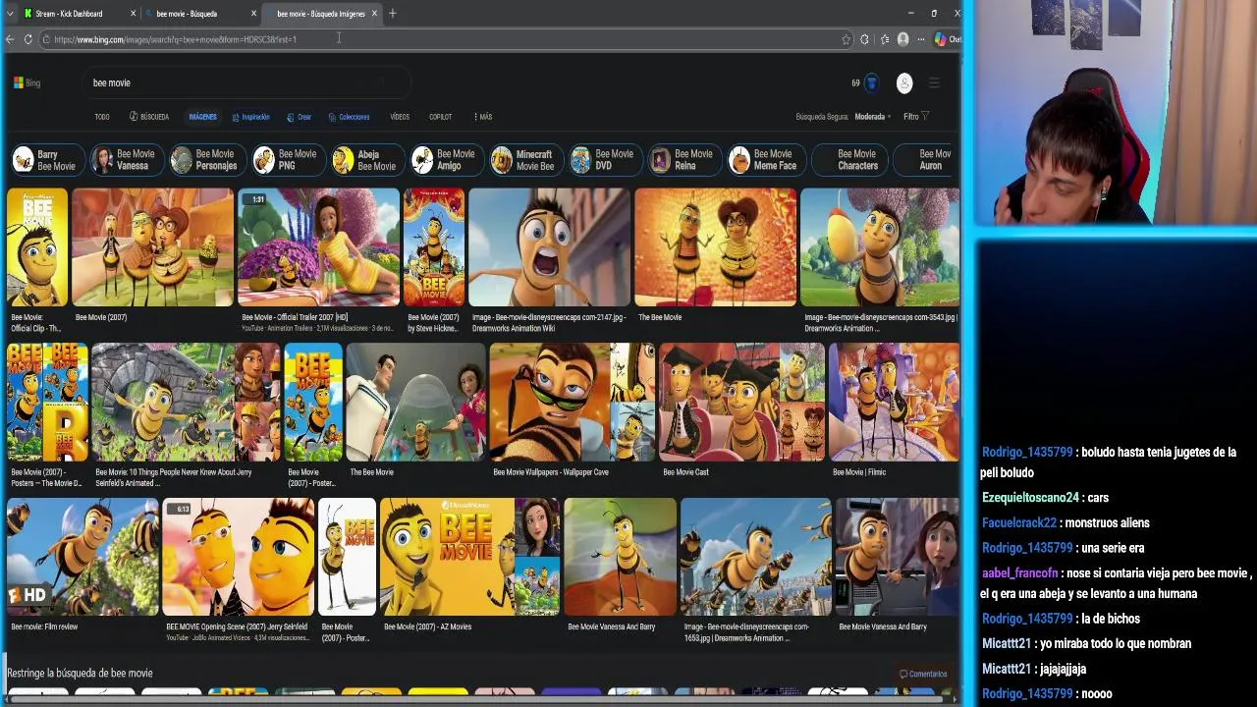Viewport: 1257px width, 707px height.
Task: Open favorites list icon in toolbar
Action: [x=884, y=39]
